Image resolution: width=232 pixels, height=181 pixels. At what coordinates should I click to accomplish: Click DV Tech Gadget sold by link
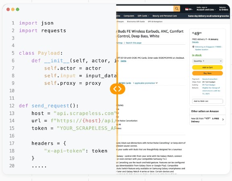point(209,85)
